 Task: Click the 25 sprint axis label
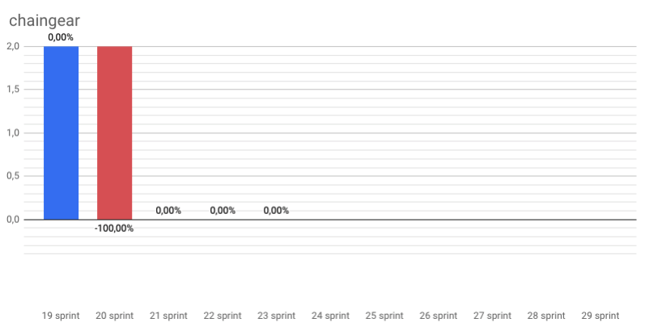384,316
